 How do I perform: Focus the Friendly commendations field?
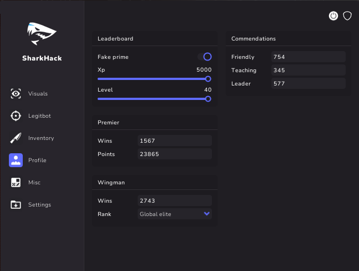coord(308,57)
